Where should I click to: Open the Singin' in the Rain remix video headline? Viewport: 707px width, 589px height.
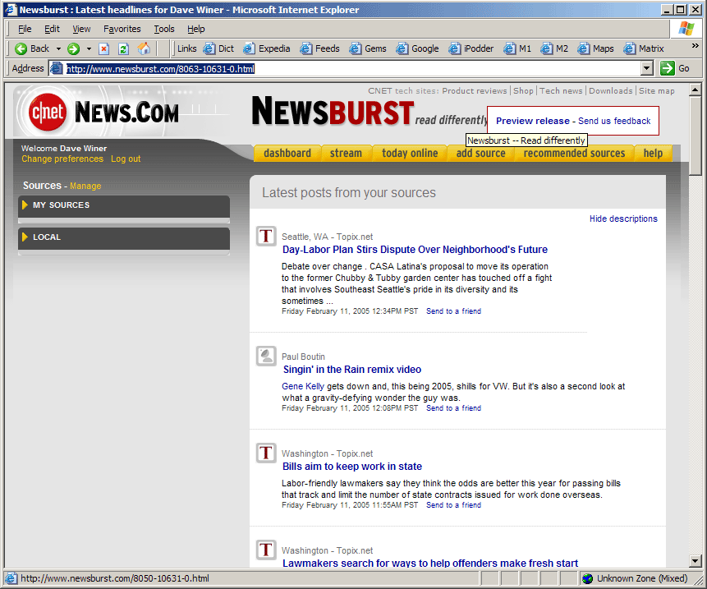[x=351, y=370]
